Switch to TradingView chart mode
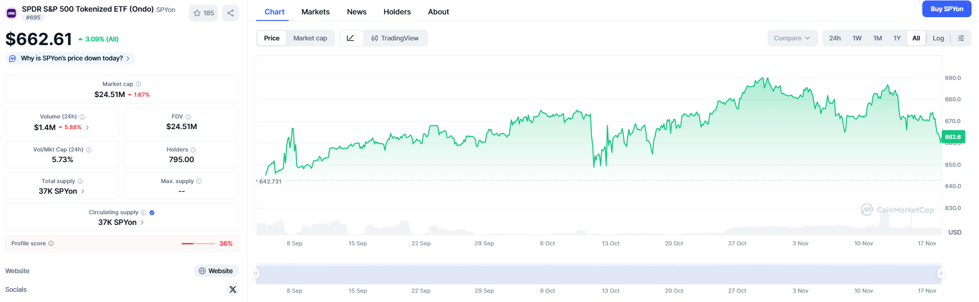 [x=395, y=38]
